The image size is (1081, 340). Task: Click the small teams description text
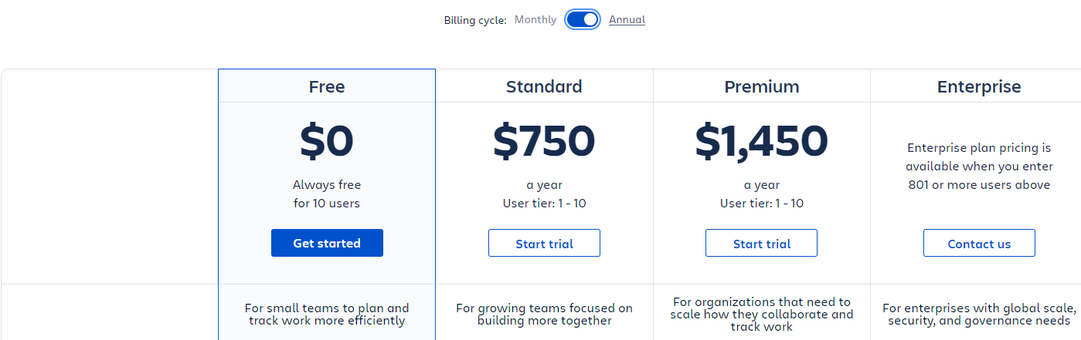pyautogui.click(x=327, y=315)
